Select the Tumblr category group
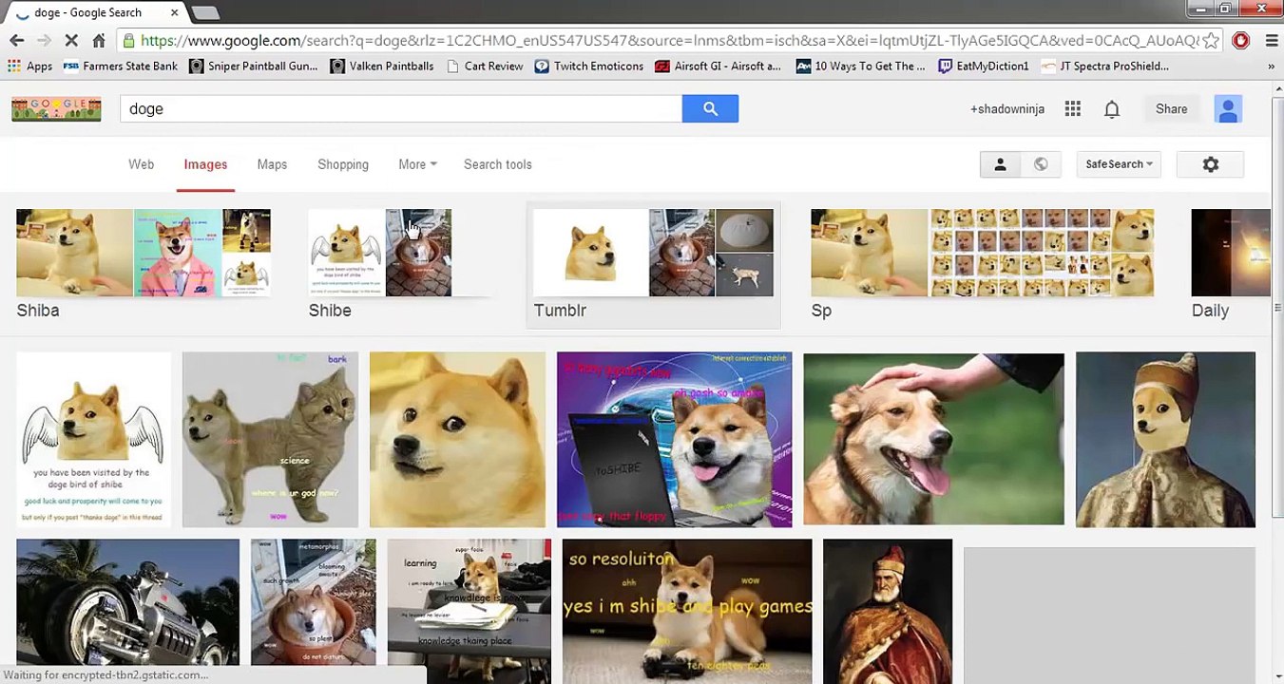 (653, 264)
